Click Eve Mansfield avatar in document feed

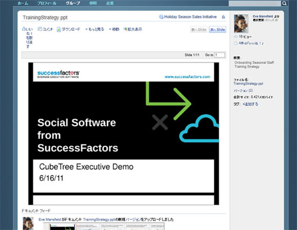point(28,223)
